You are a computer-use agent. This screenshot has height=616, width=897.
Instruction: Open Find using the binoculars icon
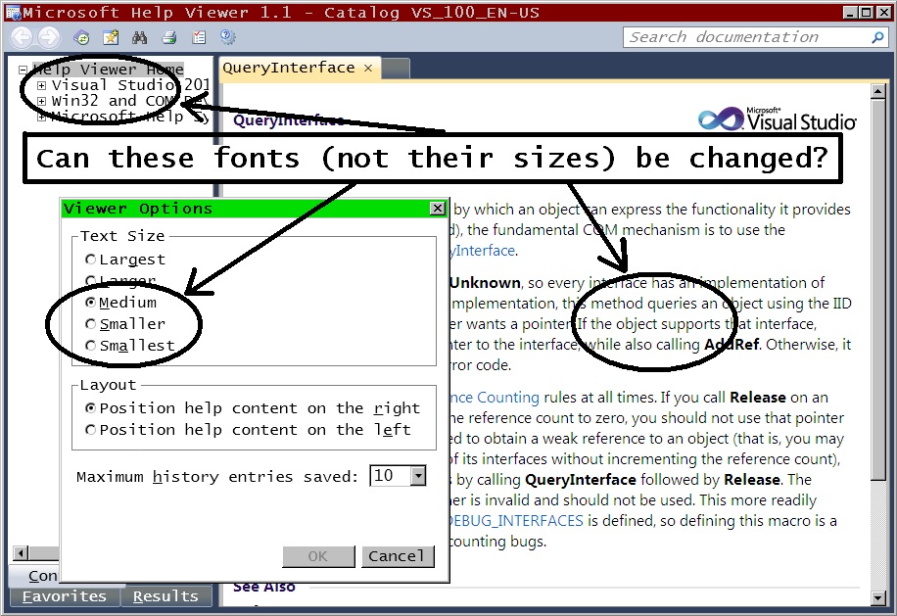141,37
